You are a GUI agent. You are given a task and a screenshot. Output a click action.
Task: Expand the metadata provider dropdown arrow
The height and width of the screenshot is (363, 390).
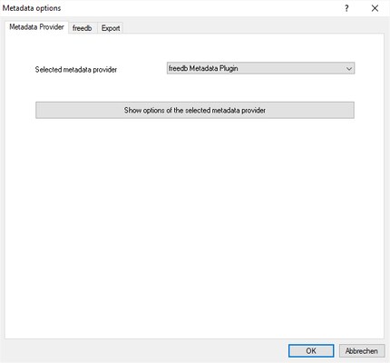point(349,69)
